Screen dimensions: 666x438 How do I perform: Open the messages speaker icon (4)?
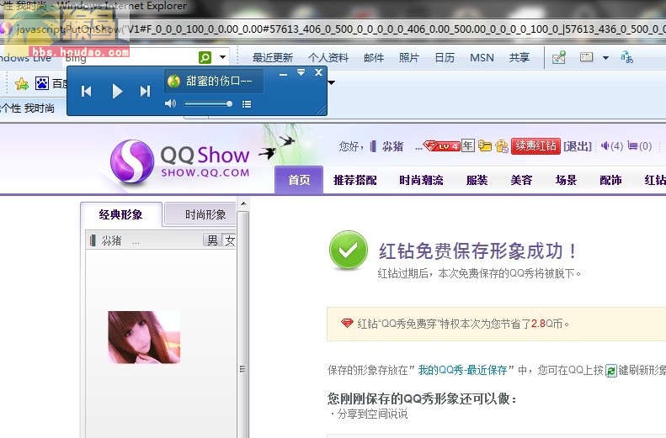point(611,146)
